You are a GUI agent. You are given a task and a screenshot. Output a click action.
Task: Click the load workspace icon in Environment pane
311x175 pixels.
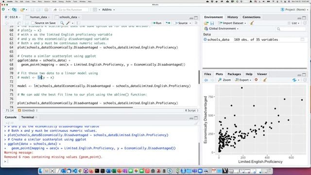[x=206, y=23]
